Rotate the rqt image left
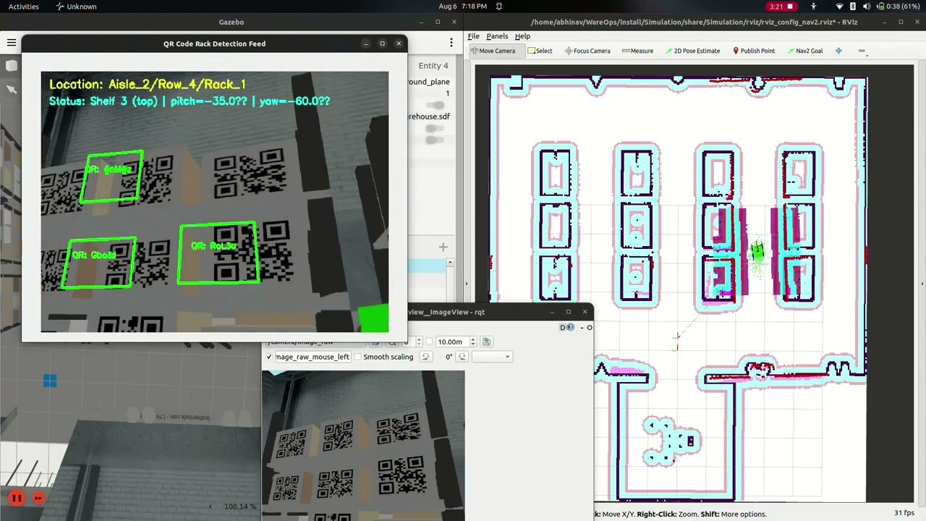 tap(426, 357)
